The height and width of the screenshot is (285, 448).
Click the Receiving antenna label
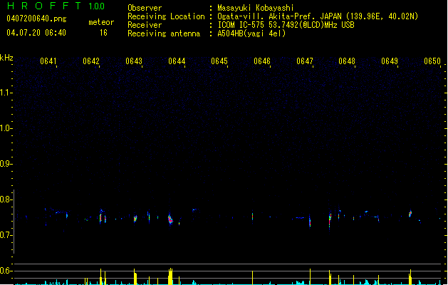164,33
